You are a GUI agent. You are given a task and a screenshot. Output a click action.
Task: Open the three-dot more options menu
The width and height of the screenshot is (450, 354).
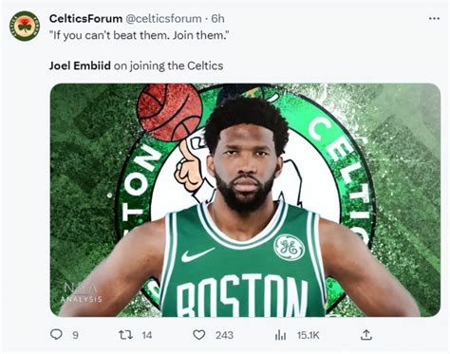click(x=434, y=18)
